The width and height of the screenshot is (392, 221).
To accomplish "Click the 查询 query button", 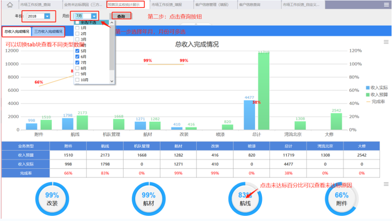I will click(121, 16).
